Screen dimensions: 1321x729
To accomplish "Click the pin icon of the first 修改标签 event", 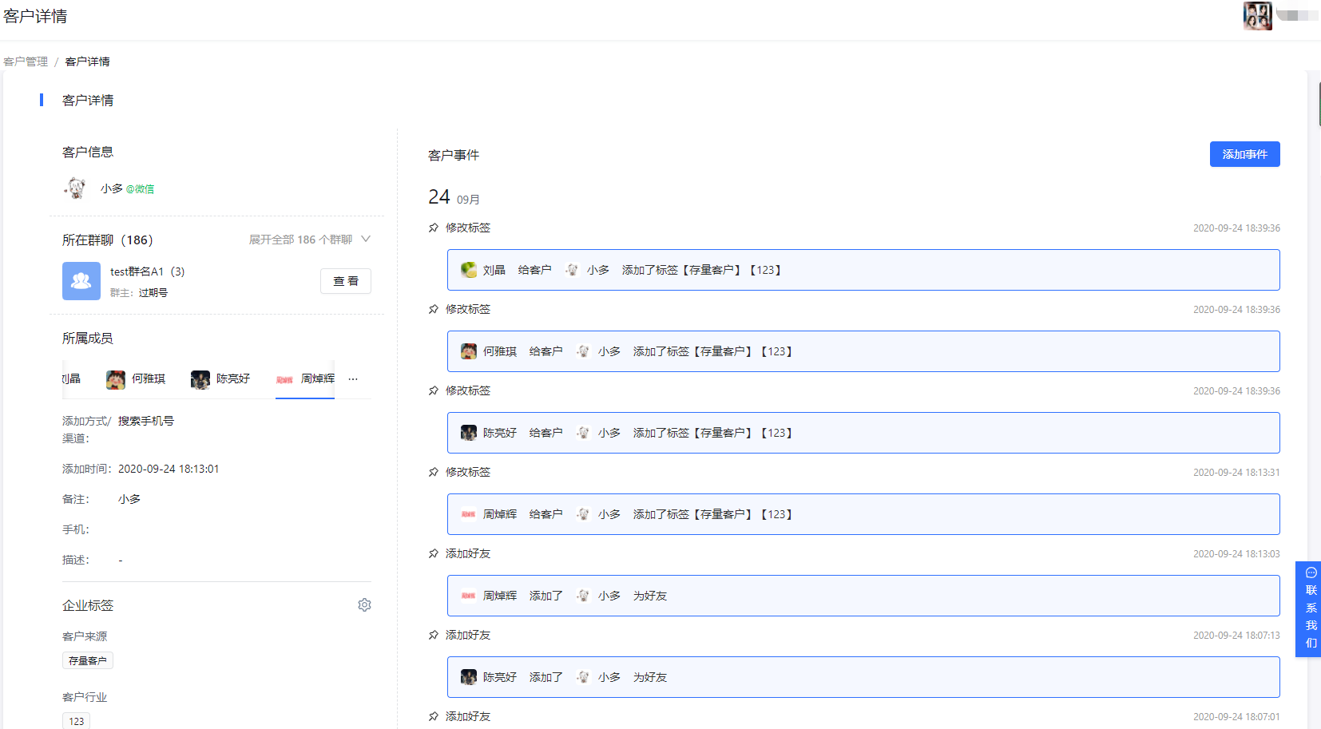I will (434, 228).
